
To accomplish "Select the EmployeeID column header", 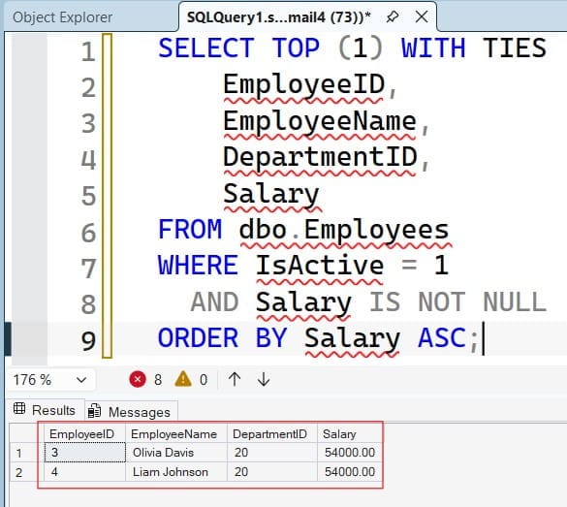I will point(84,433).
